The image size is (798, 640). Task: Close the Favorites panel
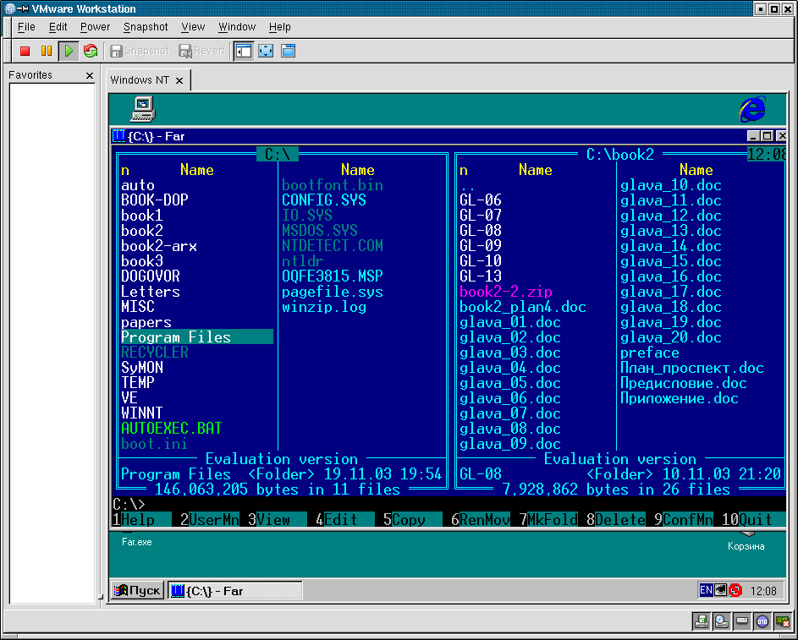click(x=90, y=76)
